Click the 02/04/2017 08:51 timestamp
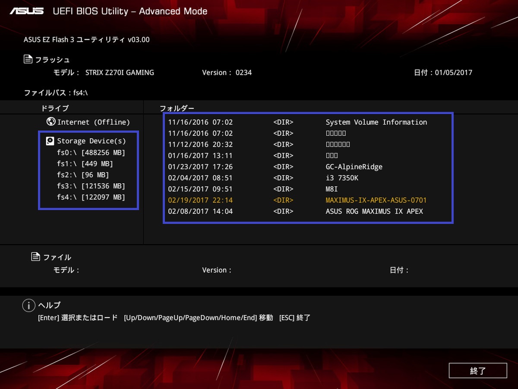Image resolution: width=518 pixels, height=389 pixels. [200, 178]
